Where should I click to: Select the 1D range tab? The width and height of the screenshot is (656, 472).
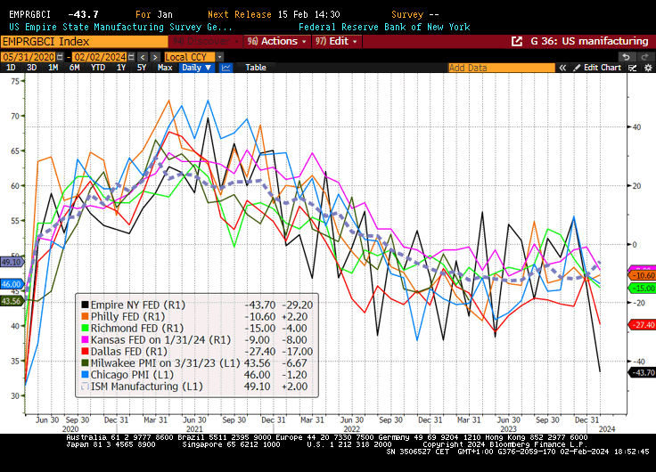coord(11,68)
